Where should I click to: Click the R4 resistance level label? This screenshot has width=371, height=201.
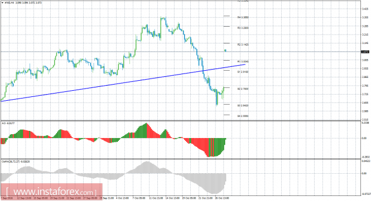click(243, 17)
